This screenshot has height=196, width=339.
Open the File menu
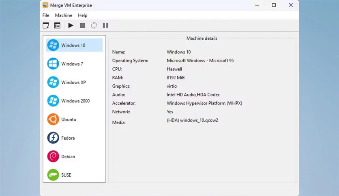pos(45,15)
